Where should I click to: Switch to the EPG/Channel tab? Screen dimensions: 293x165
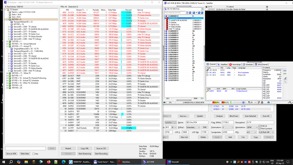click(261, 64)
